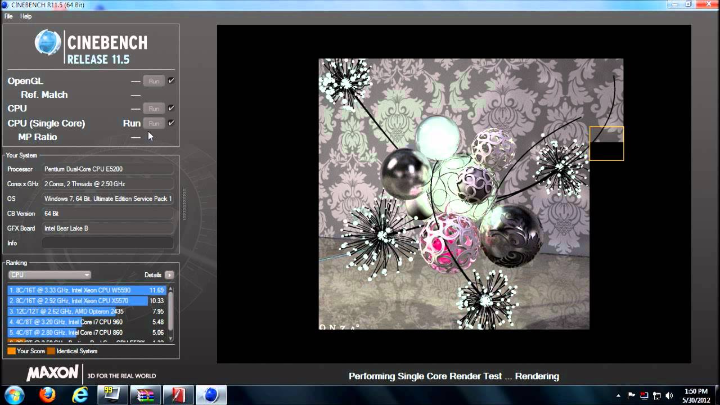The image size is (720, 405).
Task: Click the Your Score orange swatch
Action: tap(11, 351)
